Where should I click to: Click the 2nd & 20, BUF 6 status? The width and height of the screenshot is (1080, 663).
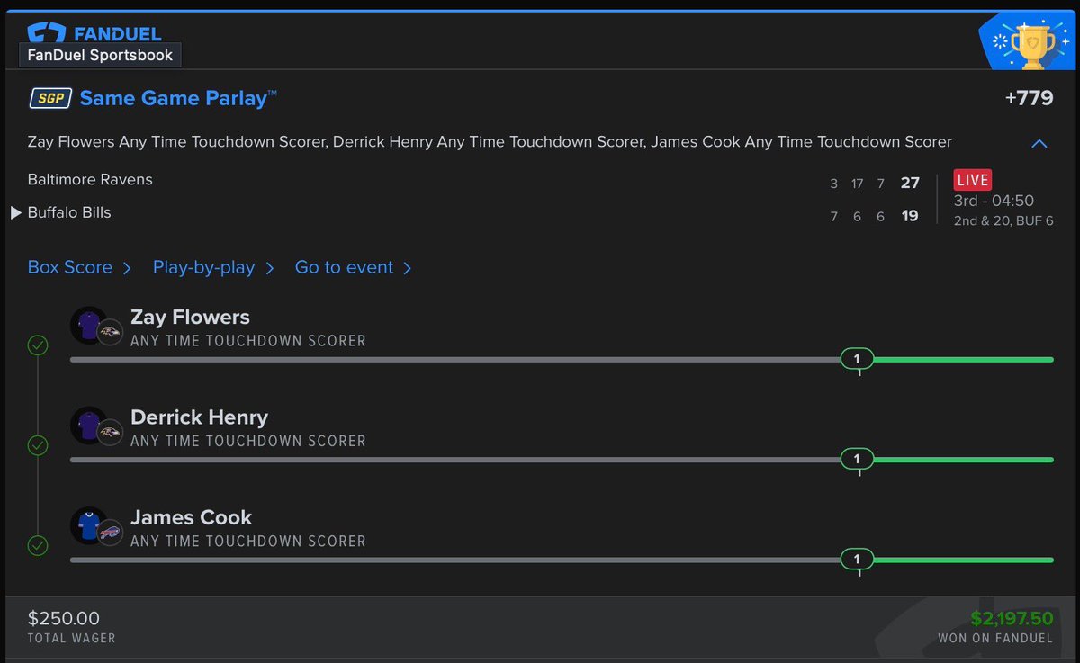1003,220
